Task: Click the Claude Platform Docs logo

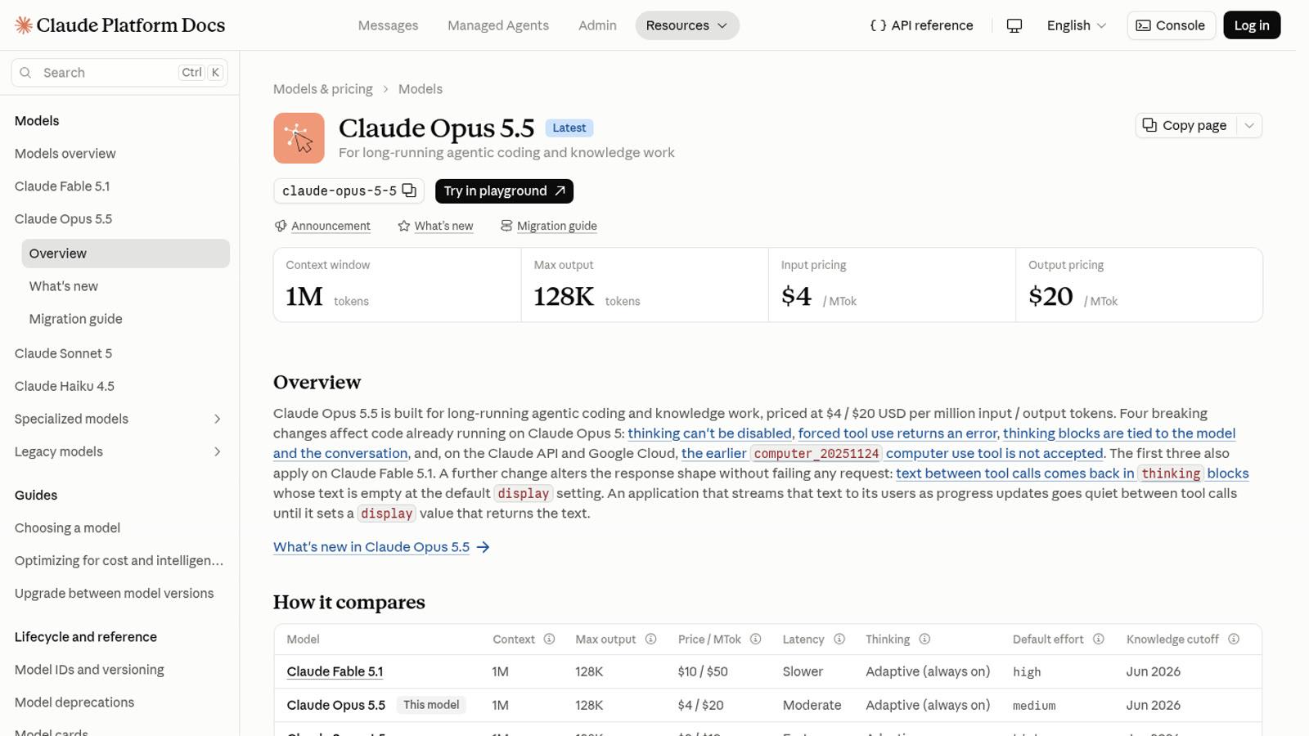Action: pyautogui.click(x=119, y=25)
